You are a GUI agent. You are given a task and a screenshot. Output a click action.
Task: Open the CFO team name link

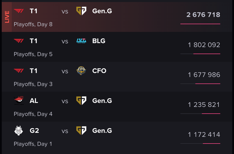(x=99, y=71)
